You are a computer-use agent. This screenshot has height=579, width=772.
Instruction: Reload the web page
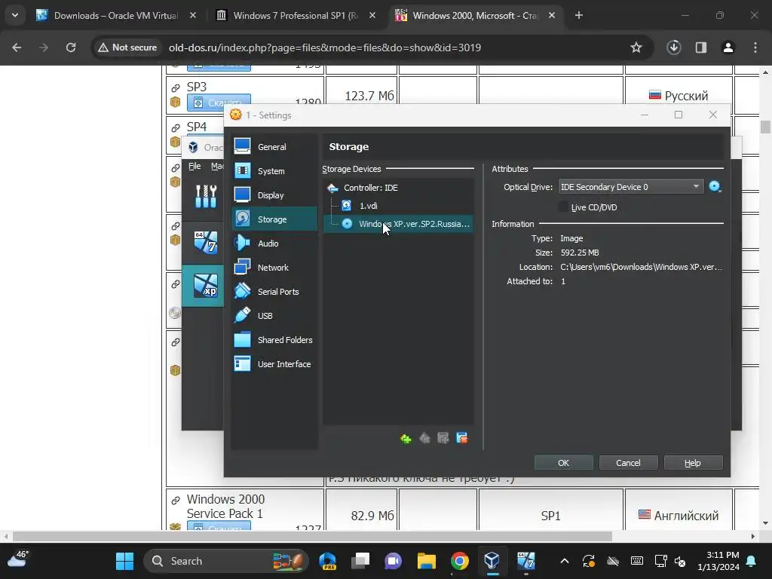point(71,47)
